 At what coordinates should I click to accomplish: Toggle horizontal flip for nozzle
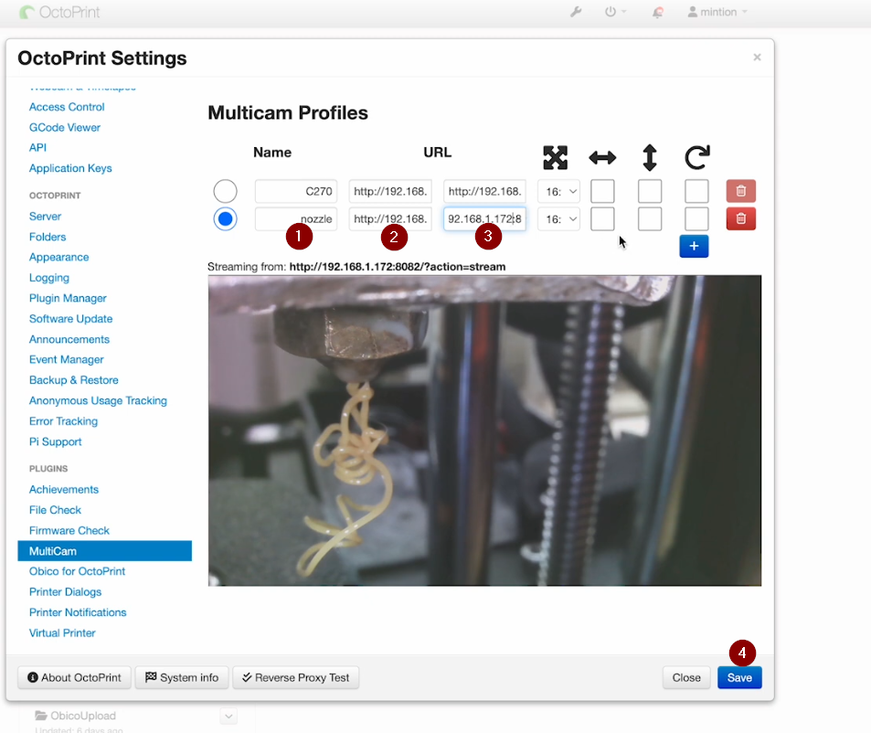tap(602, 218)
